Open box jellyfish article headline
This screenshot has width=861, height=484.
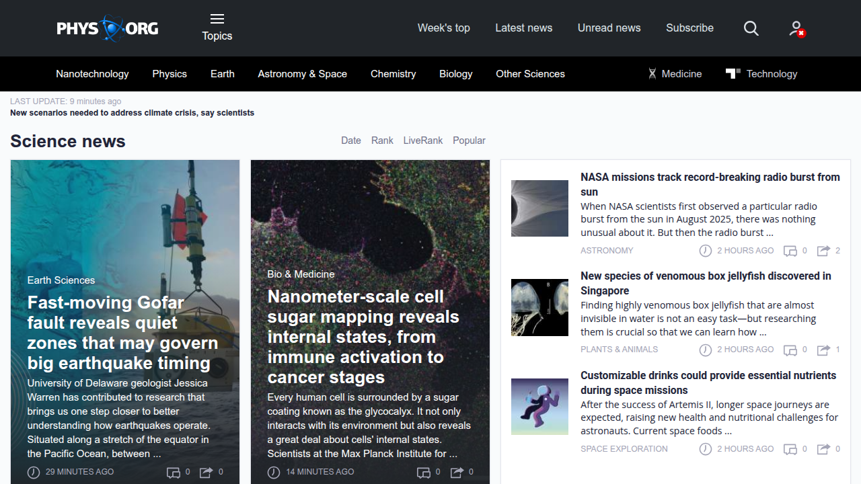tap(706, 283)
